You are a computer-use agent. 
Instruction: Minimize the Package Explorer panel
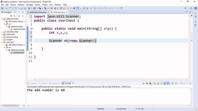coord(19,12)
